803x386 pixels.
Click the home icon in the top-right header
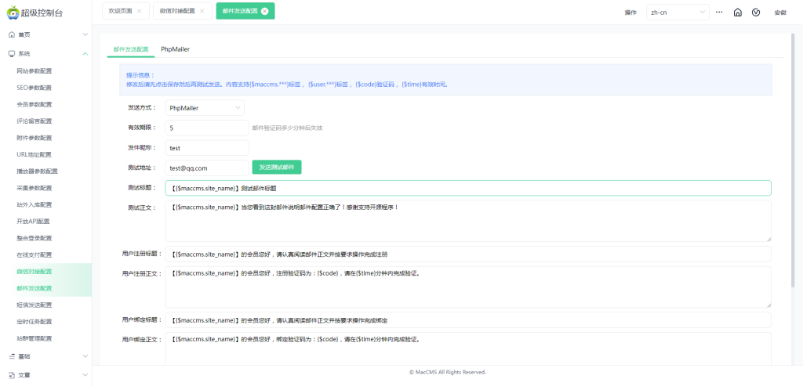(737, 13)
